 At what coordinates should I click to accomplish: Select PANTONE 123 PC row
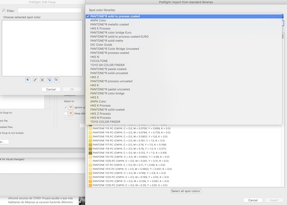tap(185, 181)
